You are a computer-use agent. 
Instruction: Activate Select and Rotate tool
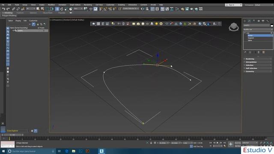coord(62,9)
